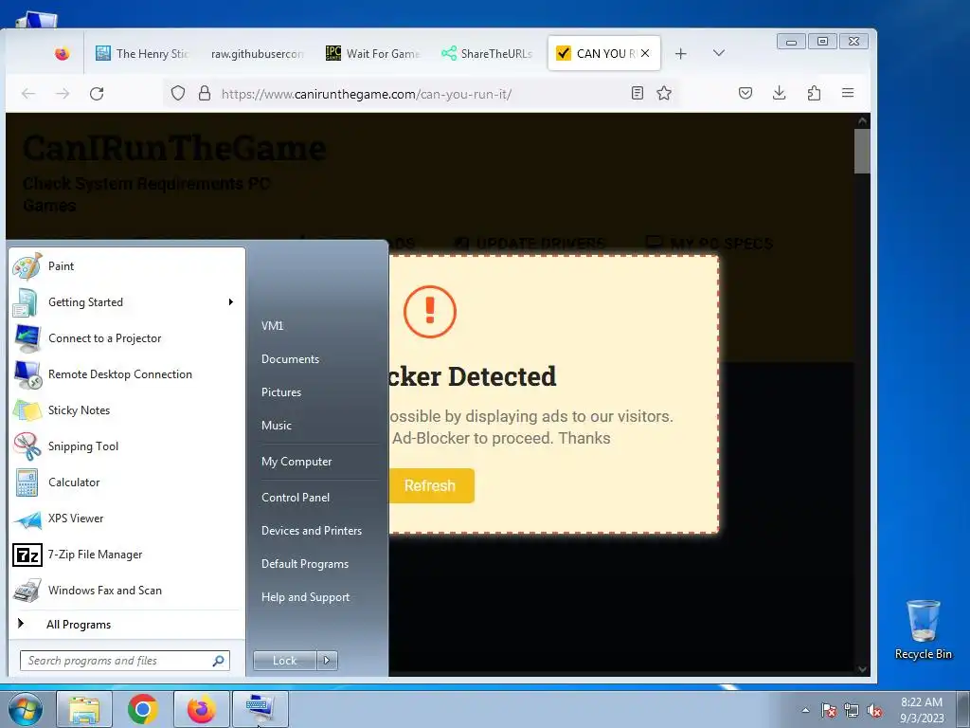Screen dimensions: 970x728
Task: Open the list all tabs dropdown
Action: 719,53
